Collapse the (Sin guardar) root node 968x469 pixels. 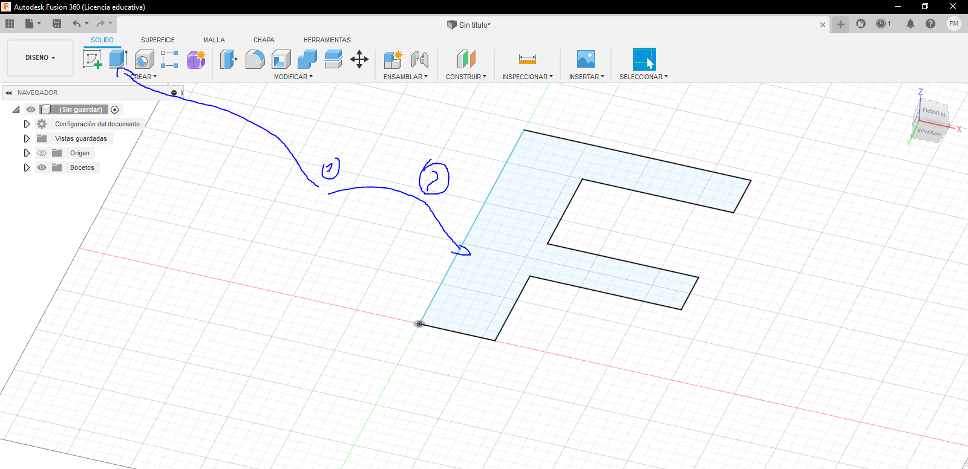point(16,109)
